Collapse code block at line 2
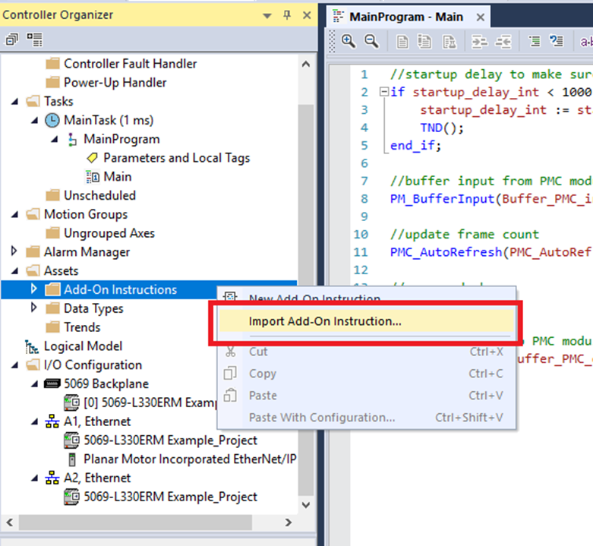The image size is (593, 546). (x=383, y=93)
